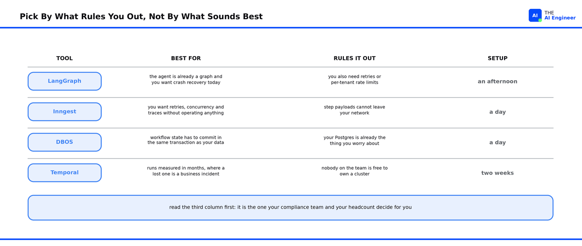
Task: Select 'step payloads cannot leave your network' text
Action: point(355,110)
